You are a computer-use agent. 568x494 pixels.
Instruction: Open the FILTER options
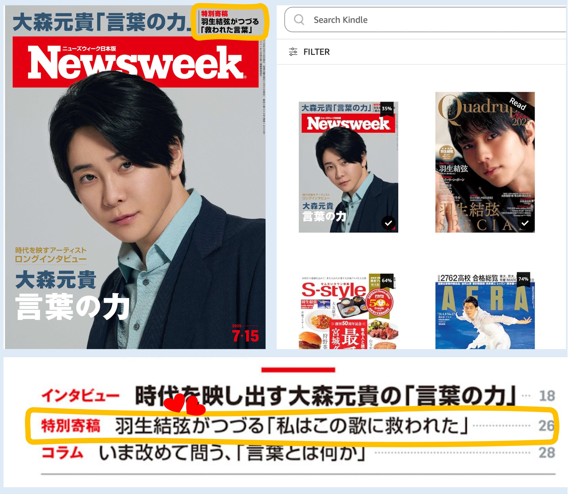(x=309, y=52)
